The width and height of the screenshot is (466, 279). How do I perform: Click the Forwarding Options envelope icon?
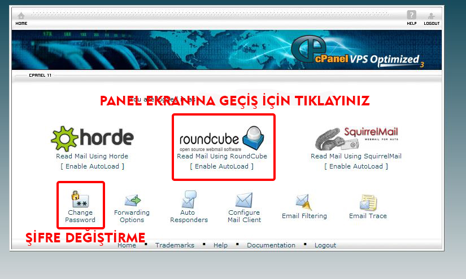[132, 201]
